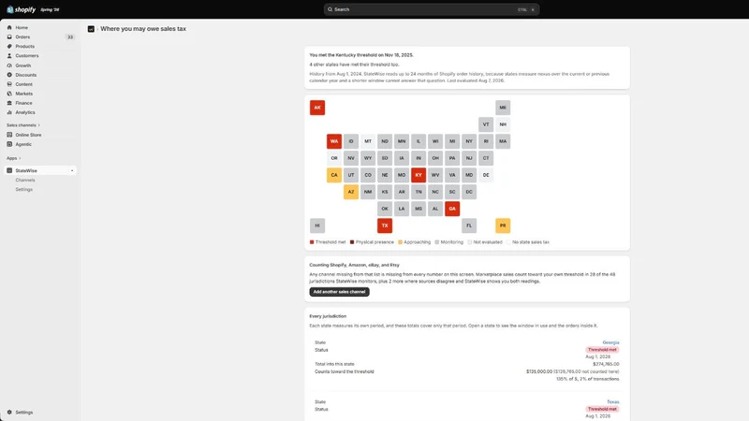The width and height of the screenshot is (749, 421).
Task: Click 'Every jurisdiction' heading
Action: (328, 316)
